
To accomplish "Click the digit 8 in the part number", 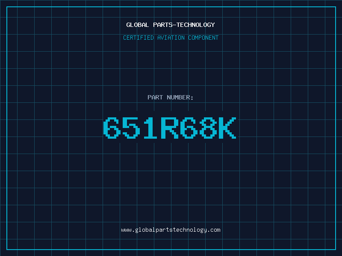I will 208,128.
